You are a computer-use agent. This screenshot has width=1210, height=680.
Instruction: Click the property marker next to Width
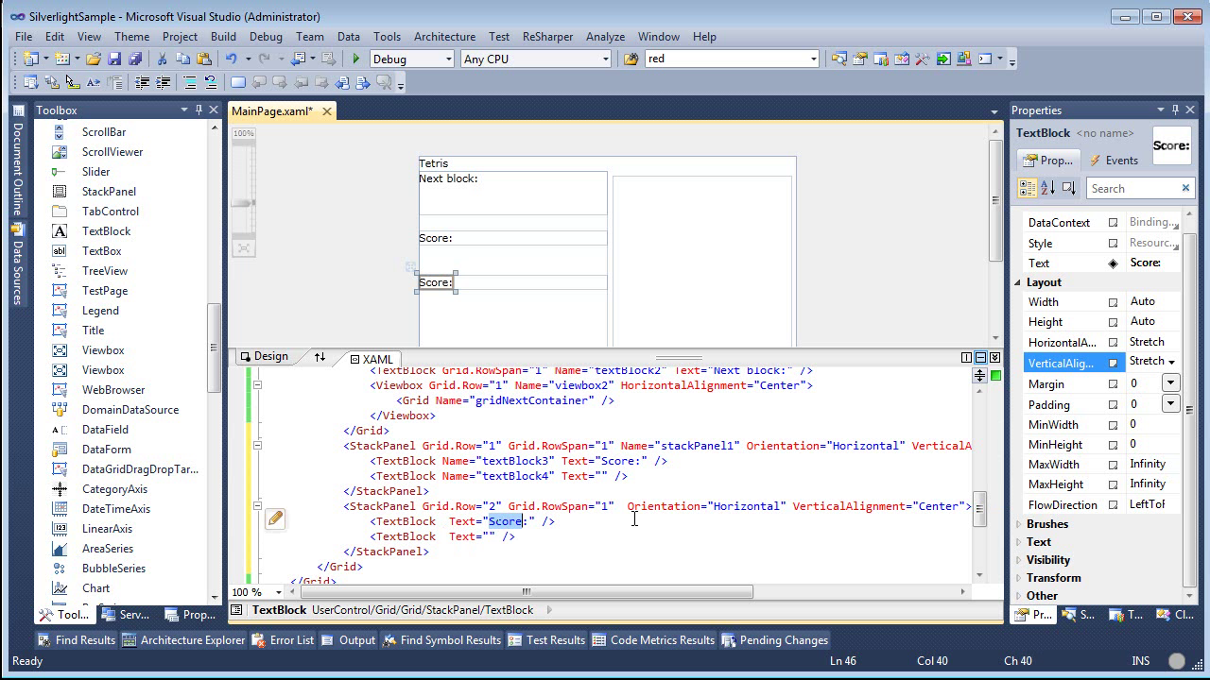click(1113, 302)
